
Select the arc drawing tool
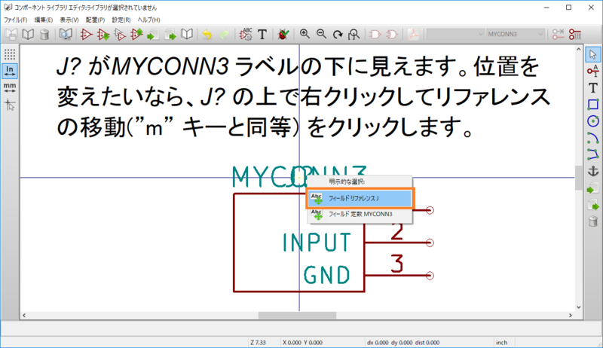(x=592, y=138)
